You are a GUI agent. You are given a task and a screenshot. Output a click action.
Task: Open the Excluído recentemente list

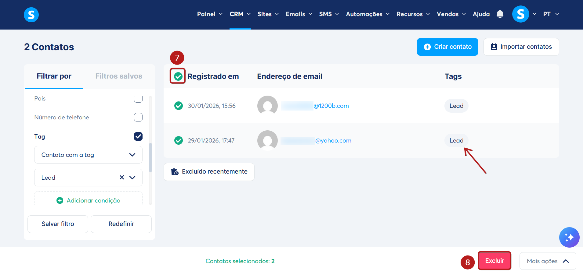[209, 172]
